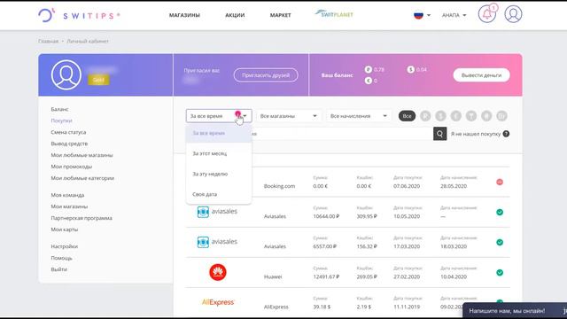Open 'МАРКЕТ' in top navigation
Viewport: 567px width, 319px height.
tap(280, 15)
